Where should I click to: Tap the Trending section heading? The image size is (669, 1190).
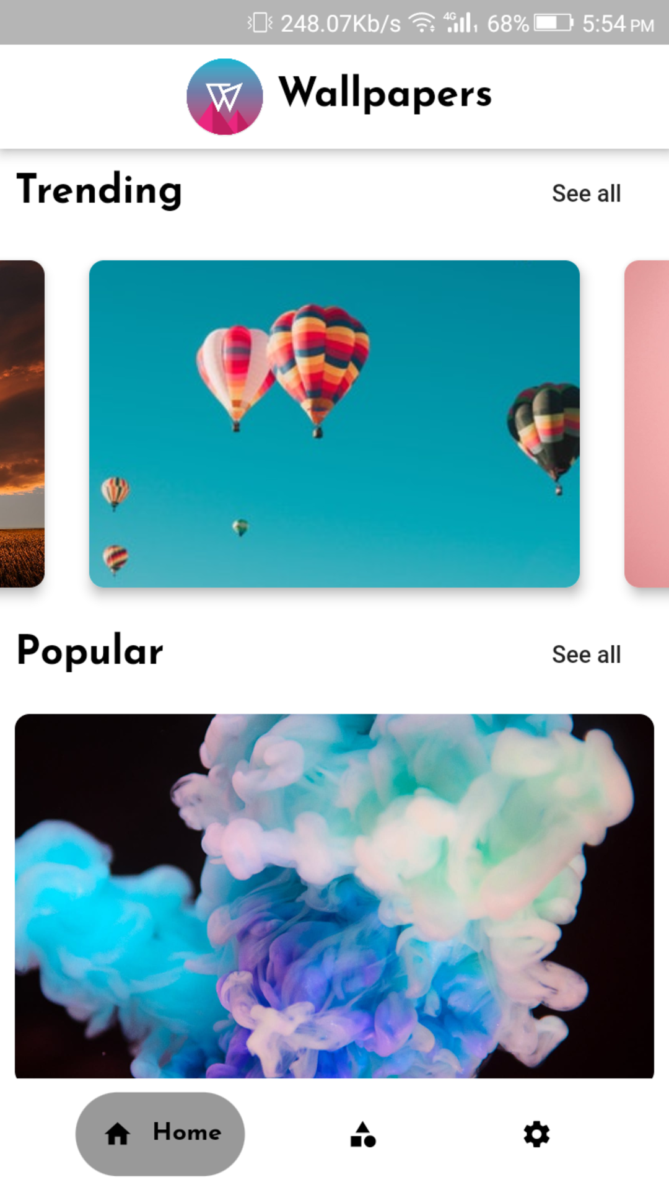click(x=99, y=190)
